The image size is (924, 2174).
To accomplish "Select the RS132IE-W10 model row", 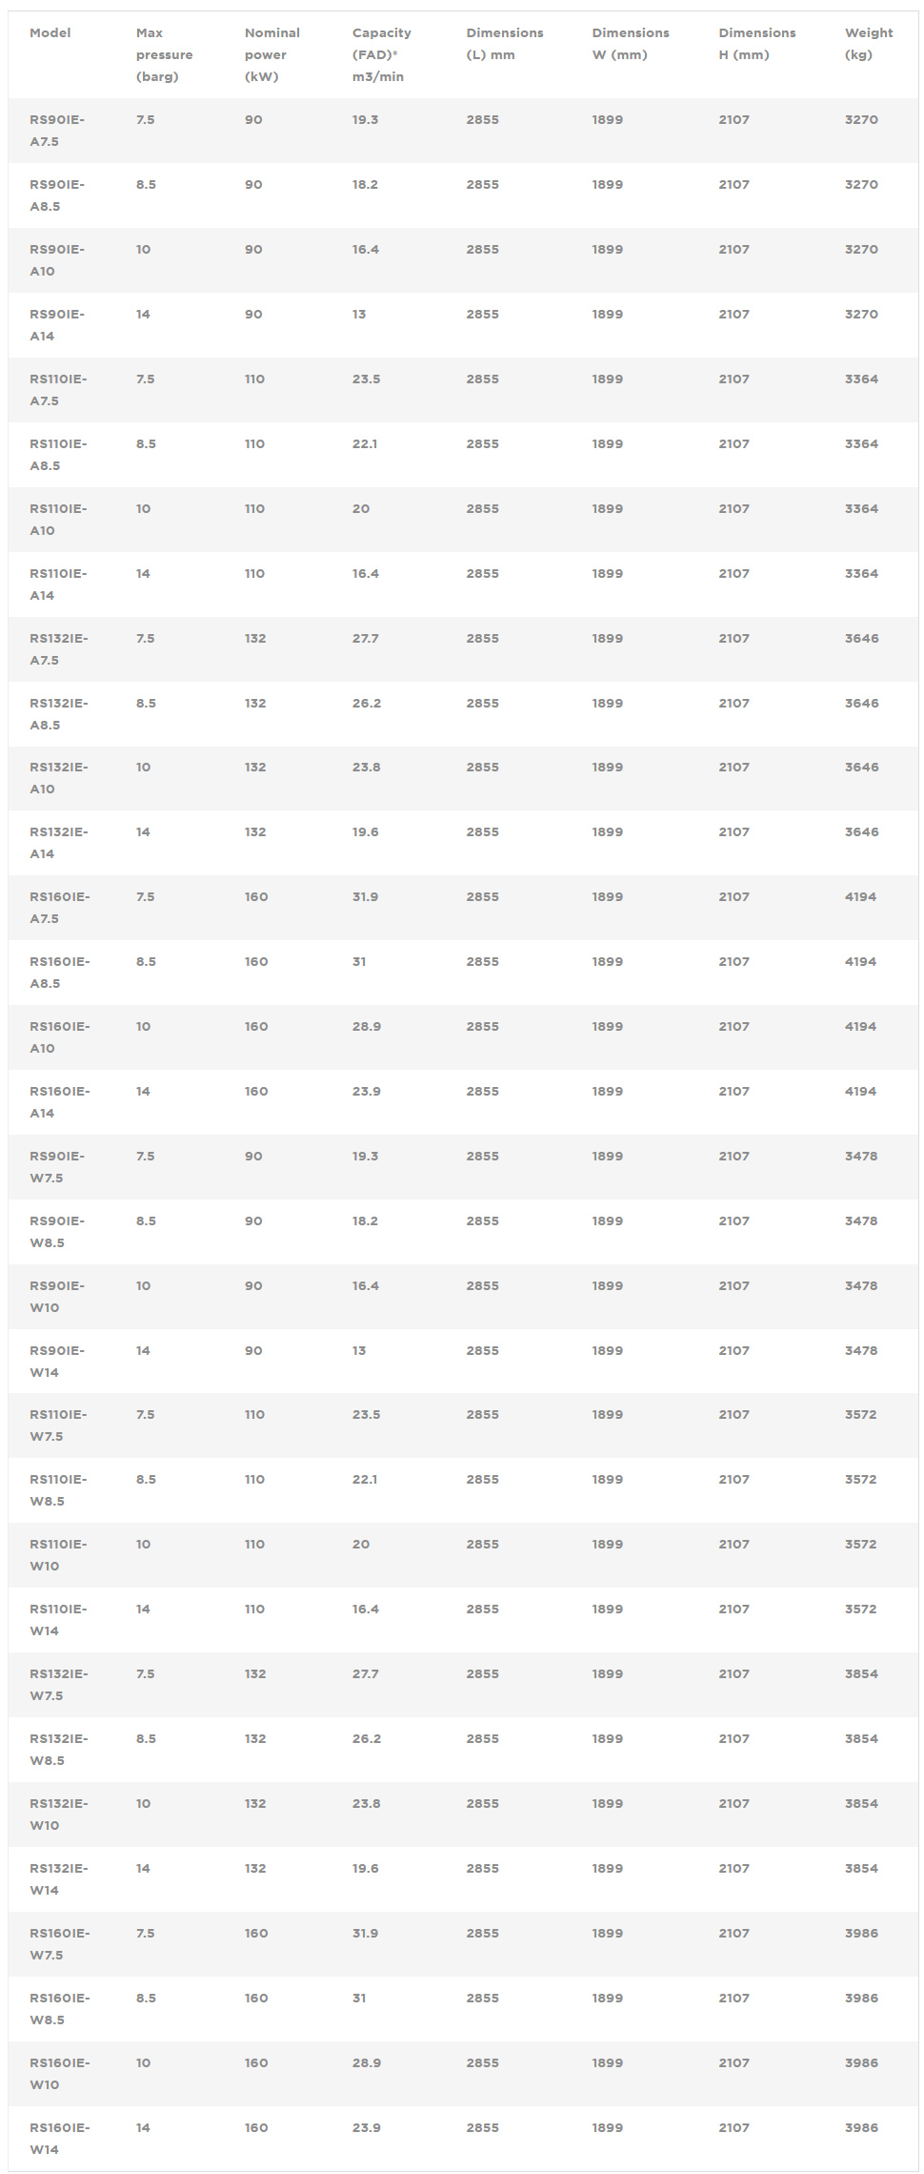I will tap(463, 1815).
